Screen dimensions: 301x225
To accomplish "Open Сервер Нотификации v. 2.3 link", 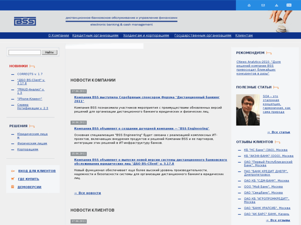I will click(x=33, y=107).
